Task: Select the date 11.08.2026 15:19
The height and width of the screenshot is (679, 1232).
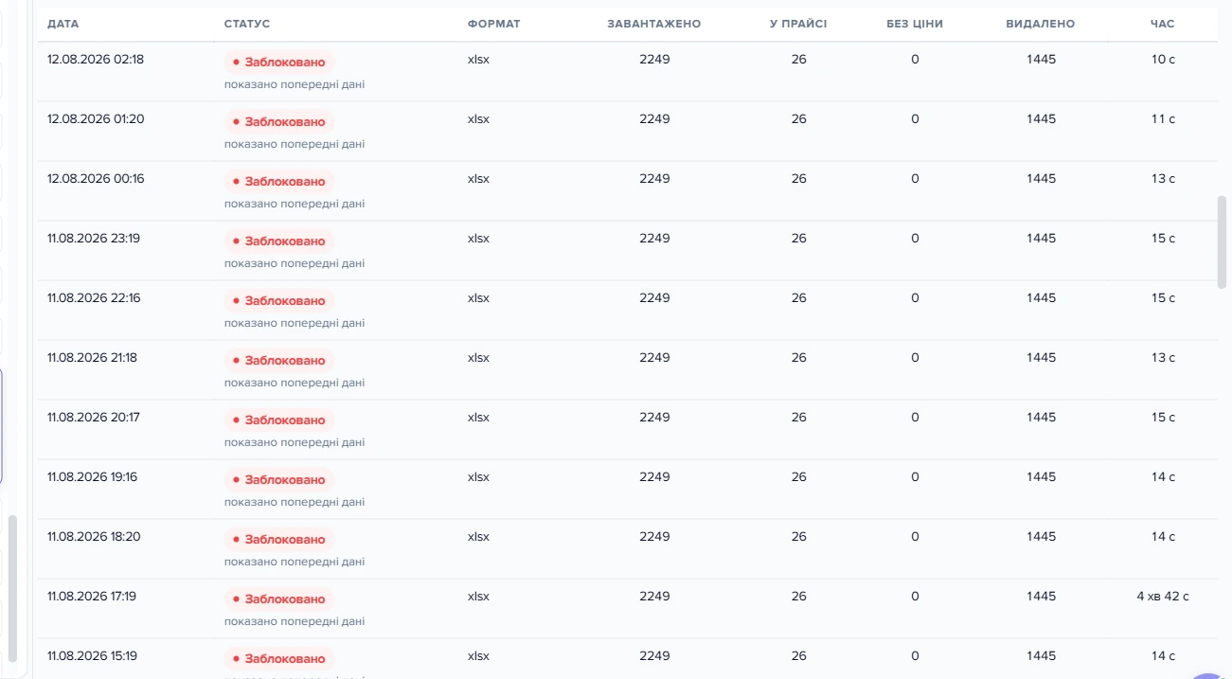Action: [92, 656]
